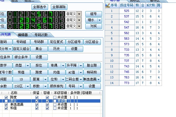Expand the 类型 dropdown arrow
Screen dimensions: 176x117
(x=28, y=65)
